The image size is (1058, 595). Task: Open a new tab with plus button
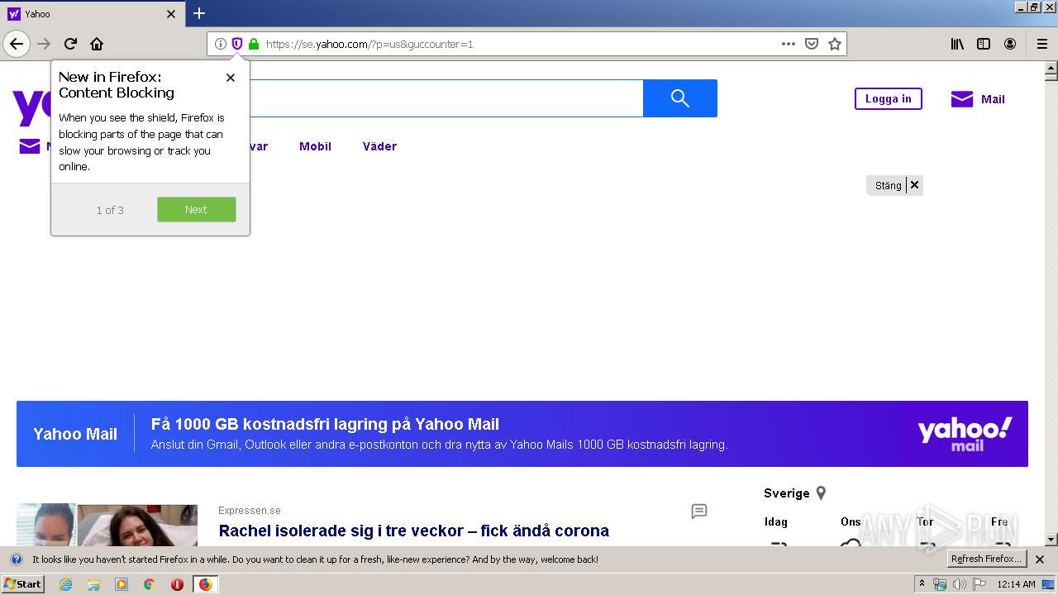pos(199,13)
